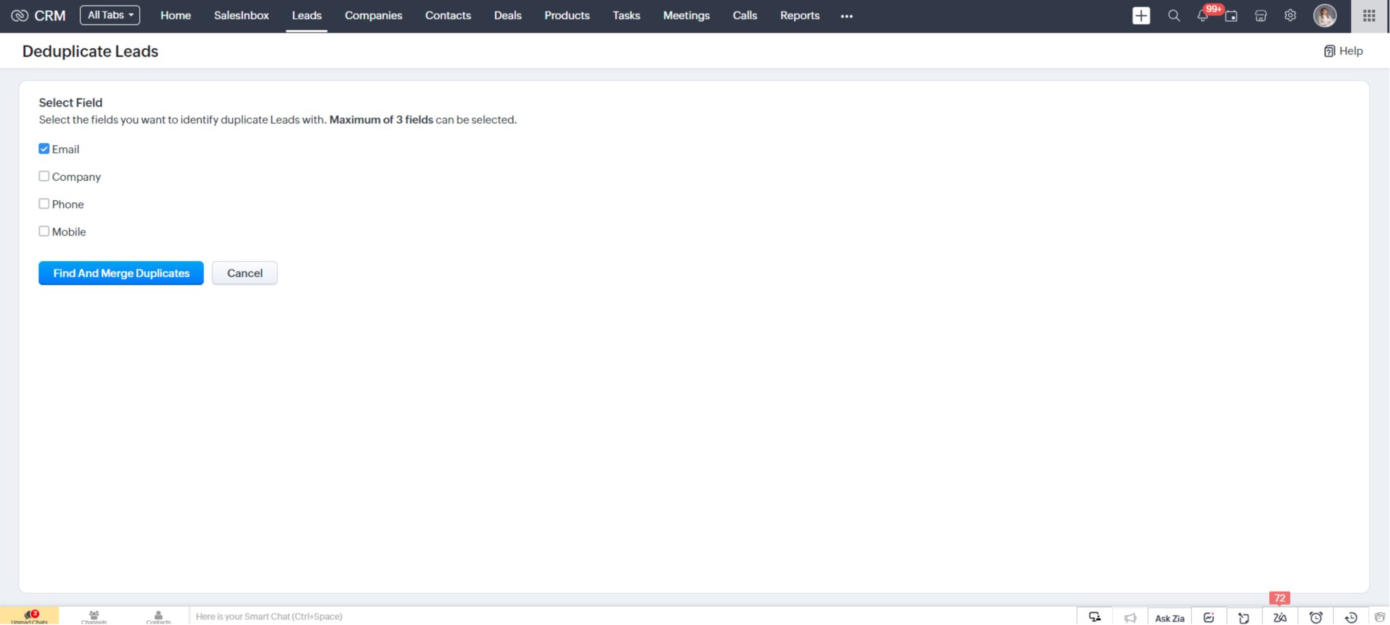The height and width of the screenshot is (625, 1390).
Task: Open the alarm clock reminders icon
Action: [x=1315, y=617]
